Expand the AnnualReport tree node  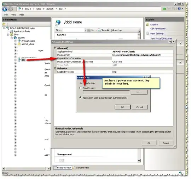[x=15, y=41]
